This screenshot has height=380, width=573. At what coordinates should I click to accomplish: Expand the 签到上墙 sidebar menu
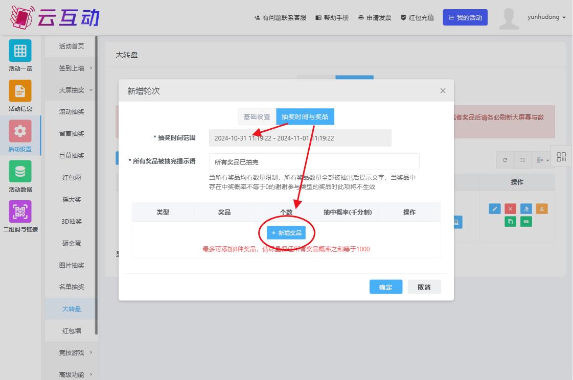pyautogui.click(x=75, y=68)
